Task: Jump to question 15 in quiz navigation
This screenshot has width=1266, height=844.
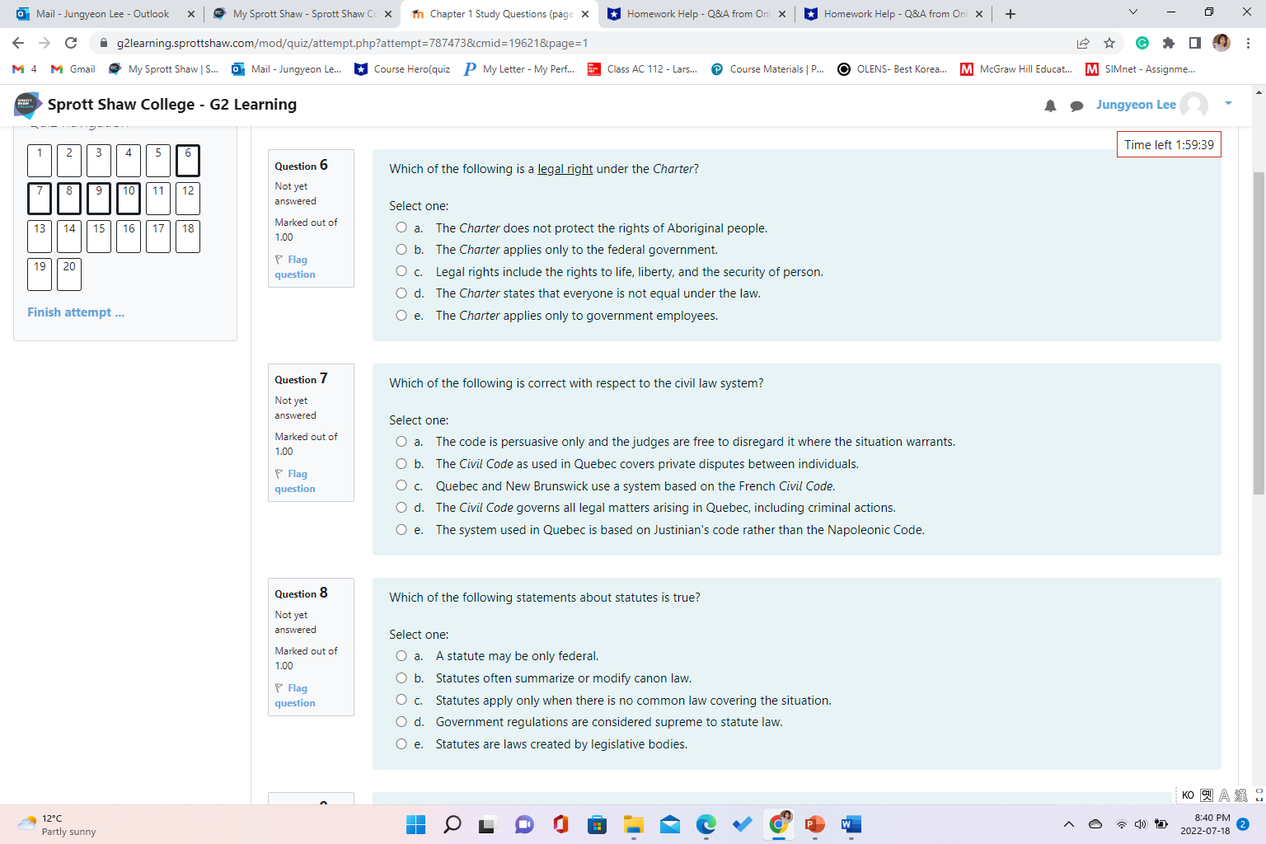Action: click(99, 236)
